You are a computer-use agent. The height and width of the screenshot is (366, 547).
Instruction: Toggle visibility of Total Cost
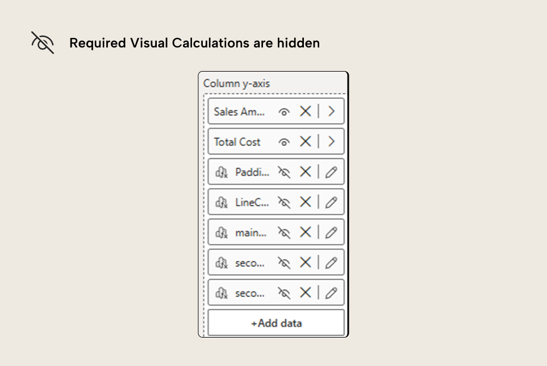pyautogui.click(x=285, y=142)
